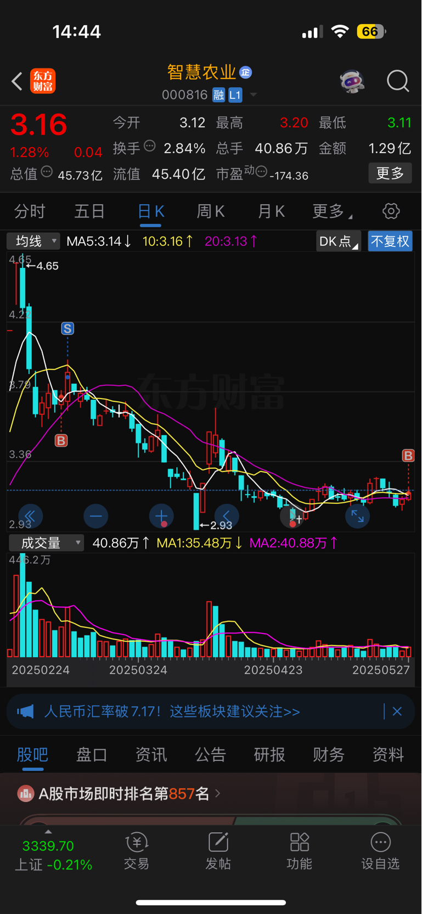Open A股市场即时排名 ranking link
Viewport: 422px width, 914px height.
(130, 794)
